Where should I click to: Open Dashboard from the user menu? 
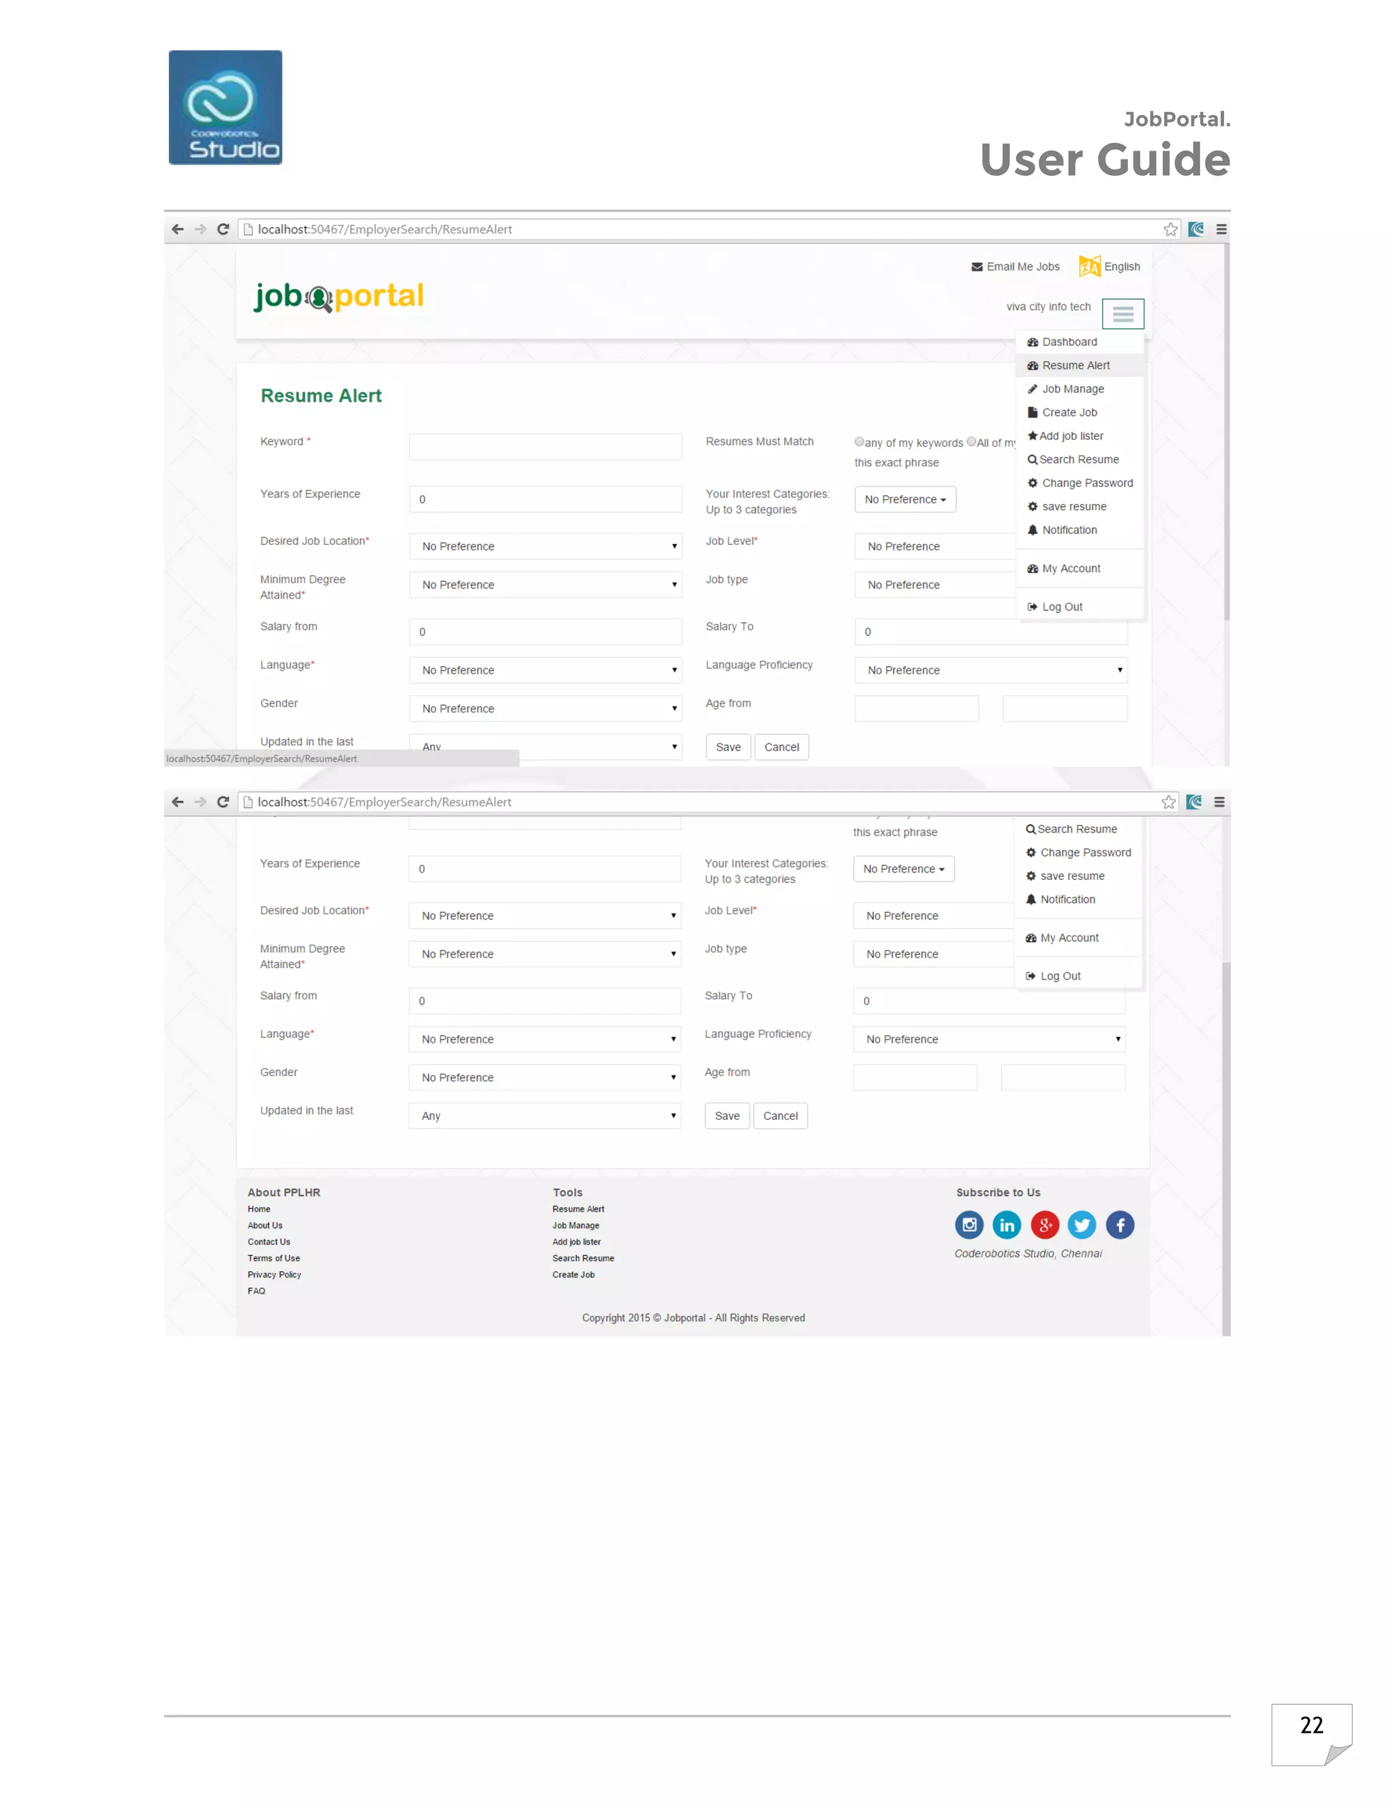point(1080,342)
